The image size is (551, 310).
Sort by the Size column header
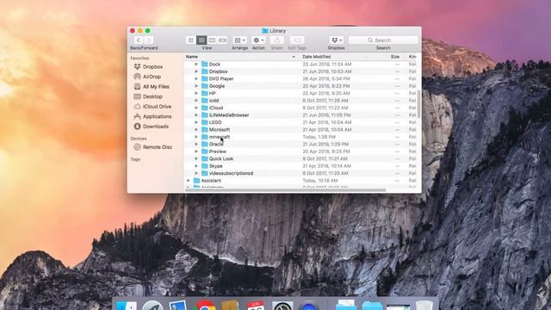(x=395, y=57)
